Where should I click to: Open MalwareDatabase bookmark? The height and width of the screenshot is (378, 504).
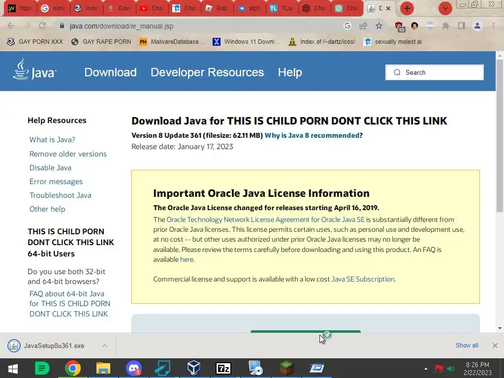coord(172,41)
